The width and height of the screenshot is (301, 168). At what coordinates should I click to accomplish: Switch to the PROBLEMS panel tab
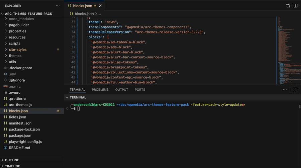100,90
